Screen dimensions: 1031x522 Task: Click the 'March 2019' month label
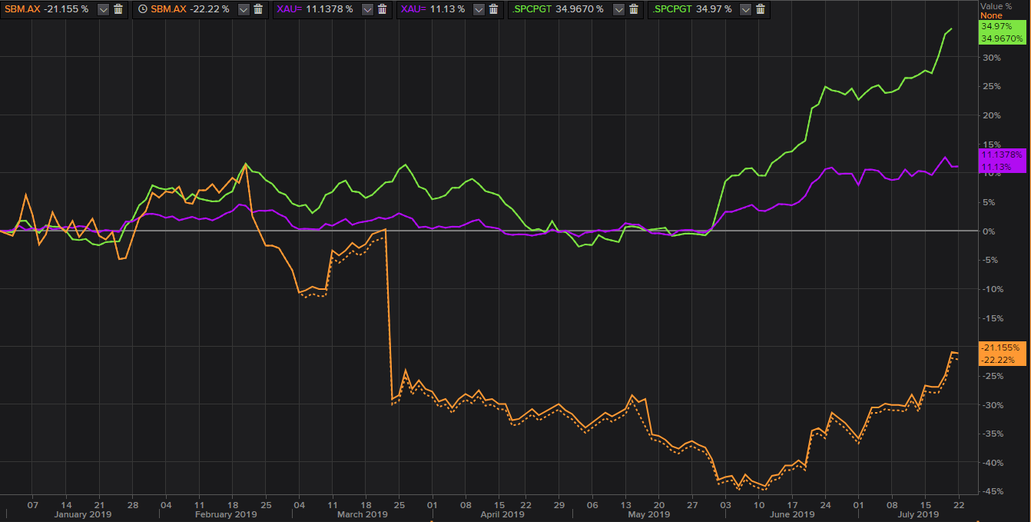point(363,514)
